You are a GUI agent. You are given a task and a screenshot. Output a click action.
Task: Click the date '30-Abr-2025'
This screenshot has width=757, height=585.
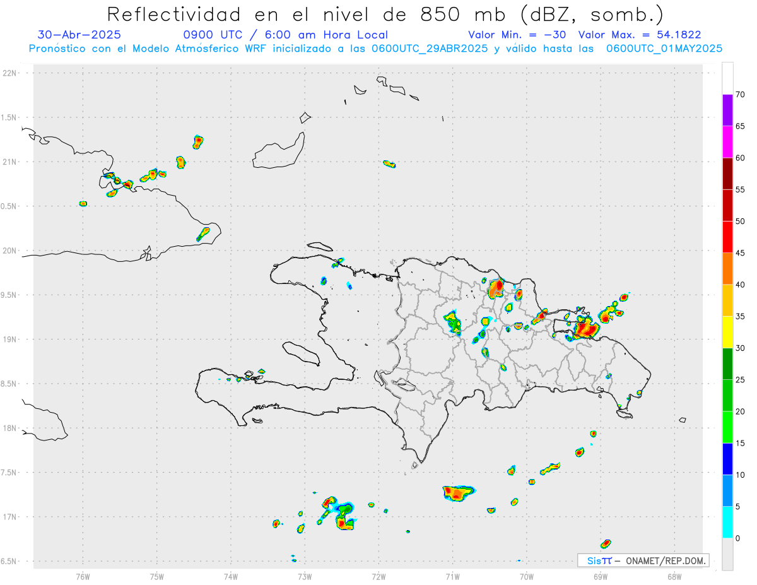pyautogui.click(x=79, y=35)
